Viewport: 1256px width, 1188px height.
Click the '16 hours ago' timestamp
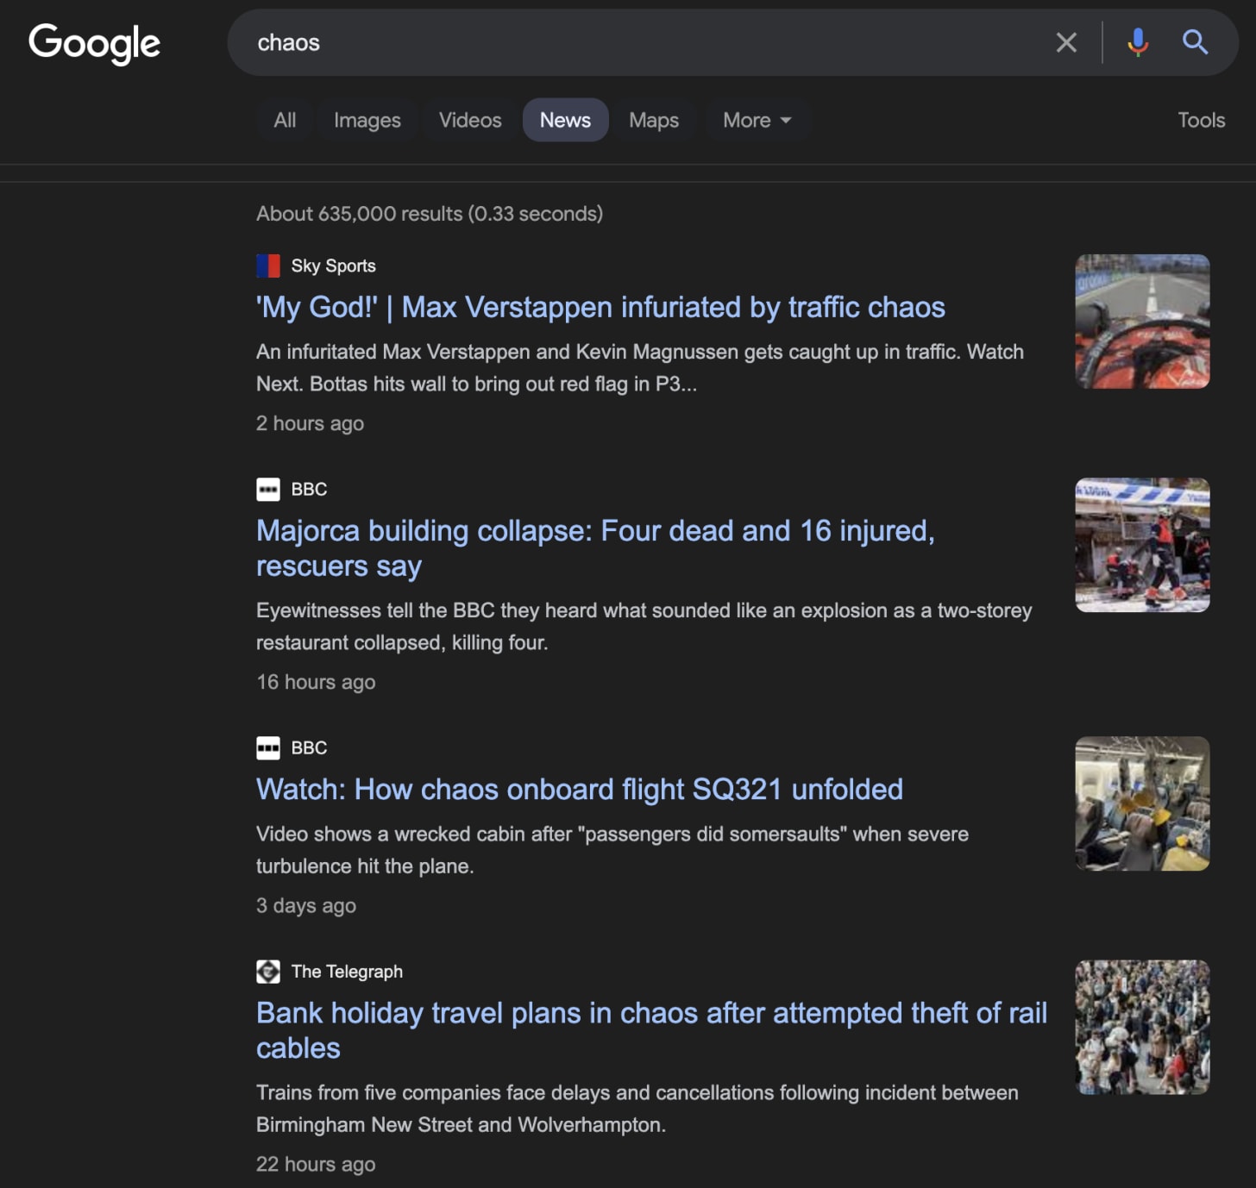(316, 682)
